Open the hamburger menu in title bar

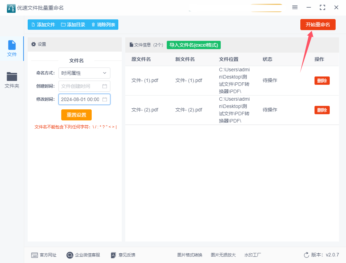coord(295,8)
